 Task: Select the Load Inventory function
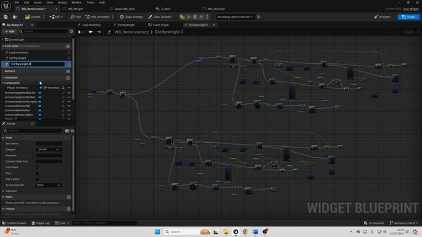18,53
